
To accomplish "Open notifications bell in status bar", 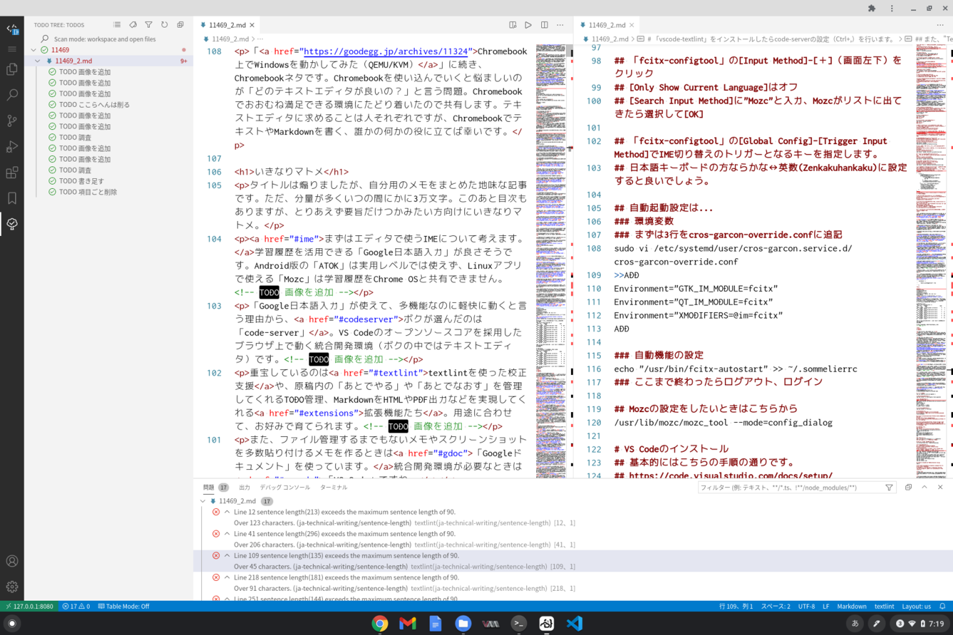I will (x=942, y=606).
